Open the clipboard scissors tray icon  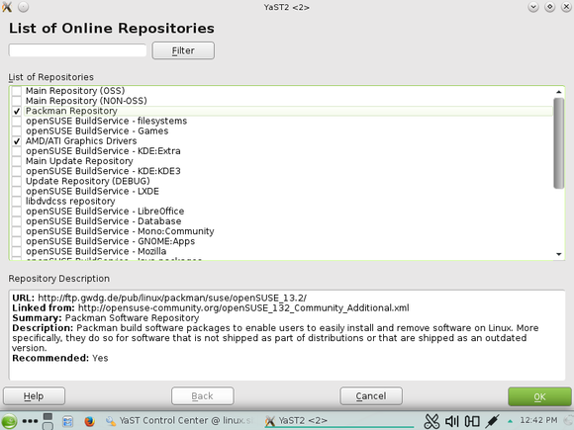pyautogui.click(x=431, y=421)
